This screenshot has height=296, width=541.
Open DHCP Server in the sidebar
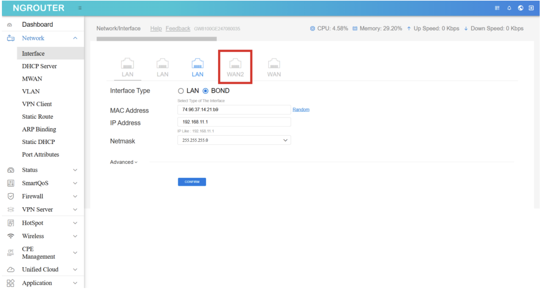39,66
